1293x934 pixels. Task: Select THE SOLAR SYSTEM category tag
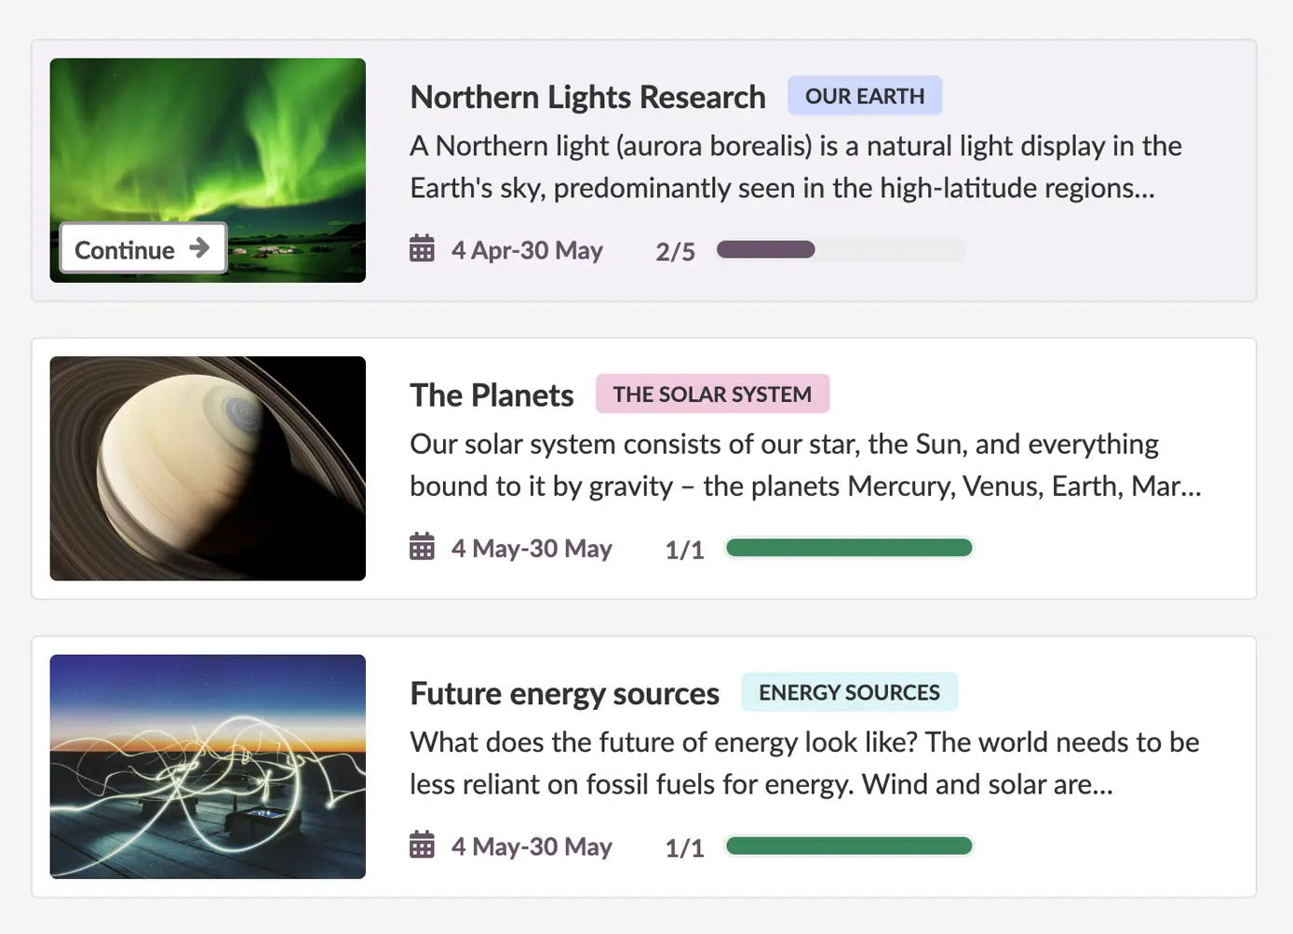tap(712, 394)
